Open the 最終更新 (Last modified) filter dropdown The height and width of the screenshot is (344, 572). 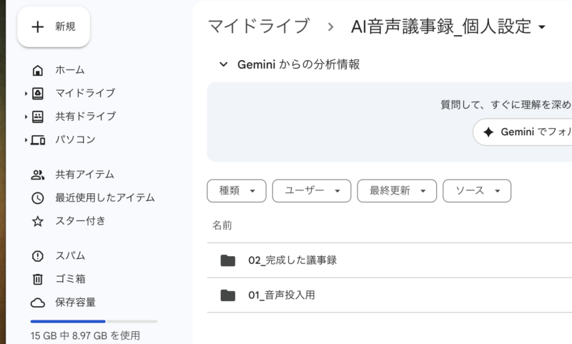(x=396, y=191)
